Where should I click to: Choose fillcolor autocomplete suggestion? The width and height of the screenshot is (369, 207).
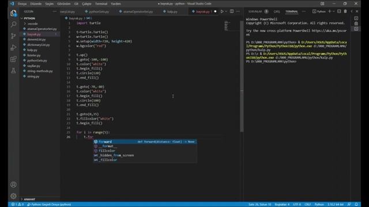pyautogui.click(x=145, y=151)
